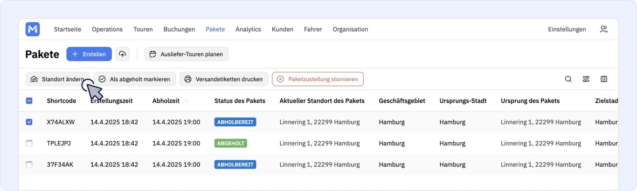Click the blue Erstellen button
This screenshot has height=191, width=637.
pyautogui.click(x=89, y=54)
